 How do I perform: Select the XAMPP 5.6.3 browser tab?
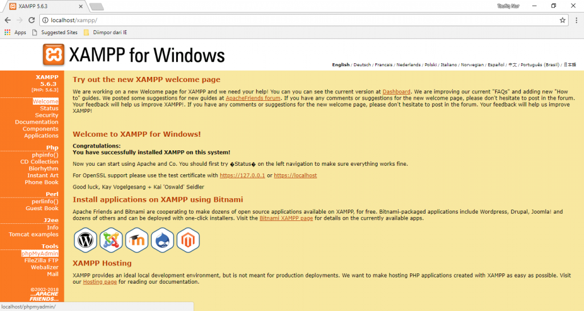coord(46,6)
